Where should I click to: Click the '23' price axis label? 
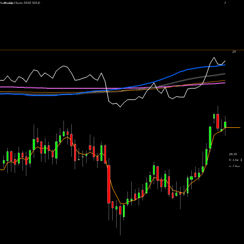point(234,52)
